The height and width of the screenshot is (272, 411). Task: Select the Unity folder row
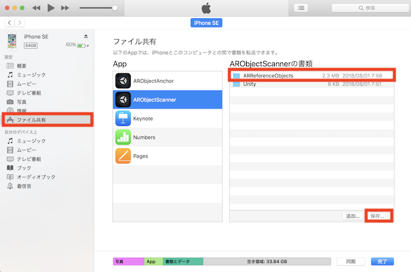coord(311,84)
